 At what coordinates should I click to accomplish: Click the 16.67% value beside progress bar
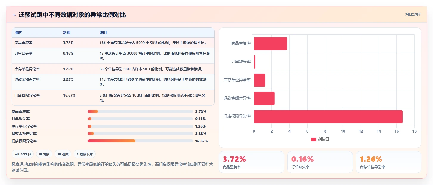(x=201, y=141)
